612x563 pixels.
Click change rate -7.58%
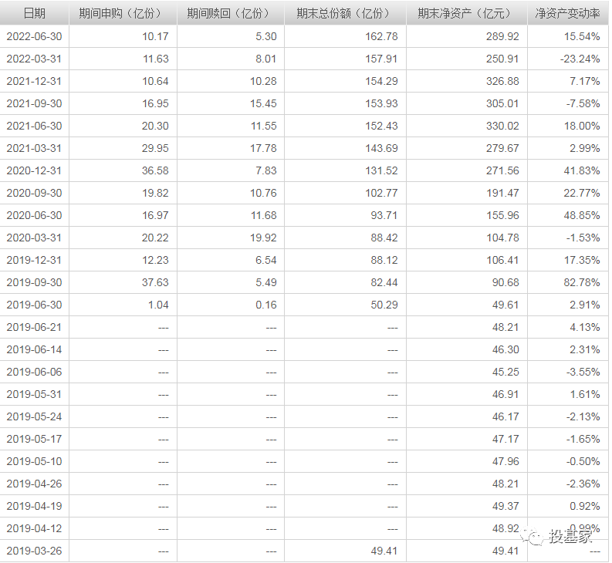click(x=583, y=104)
